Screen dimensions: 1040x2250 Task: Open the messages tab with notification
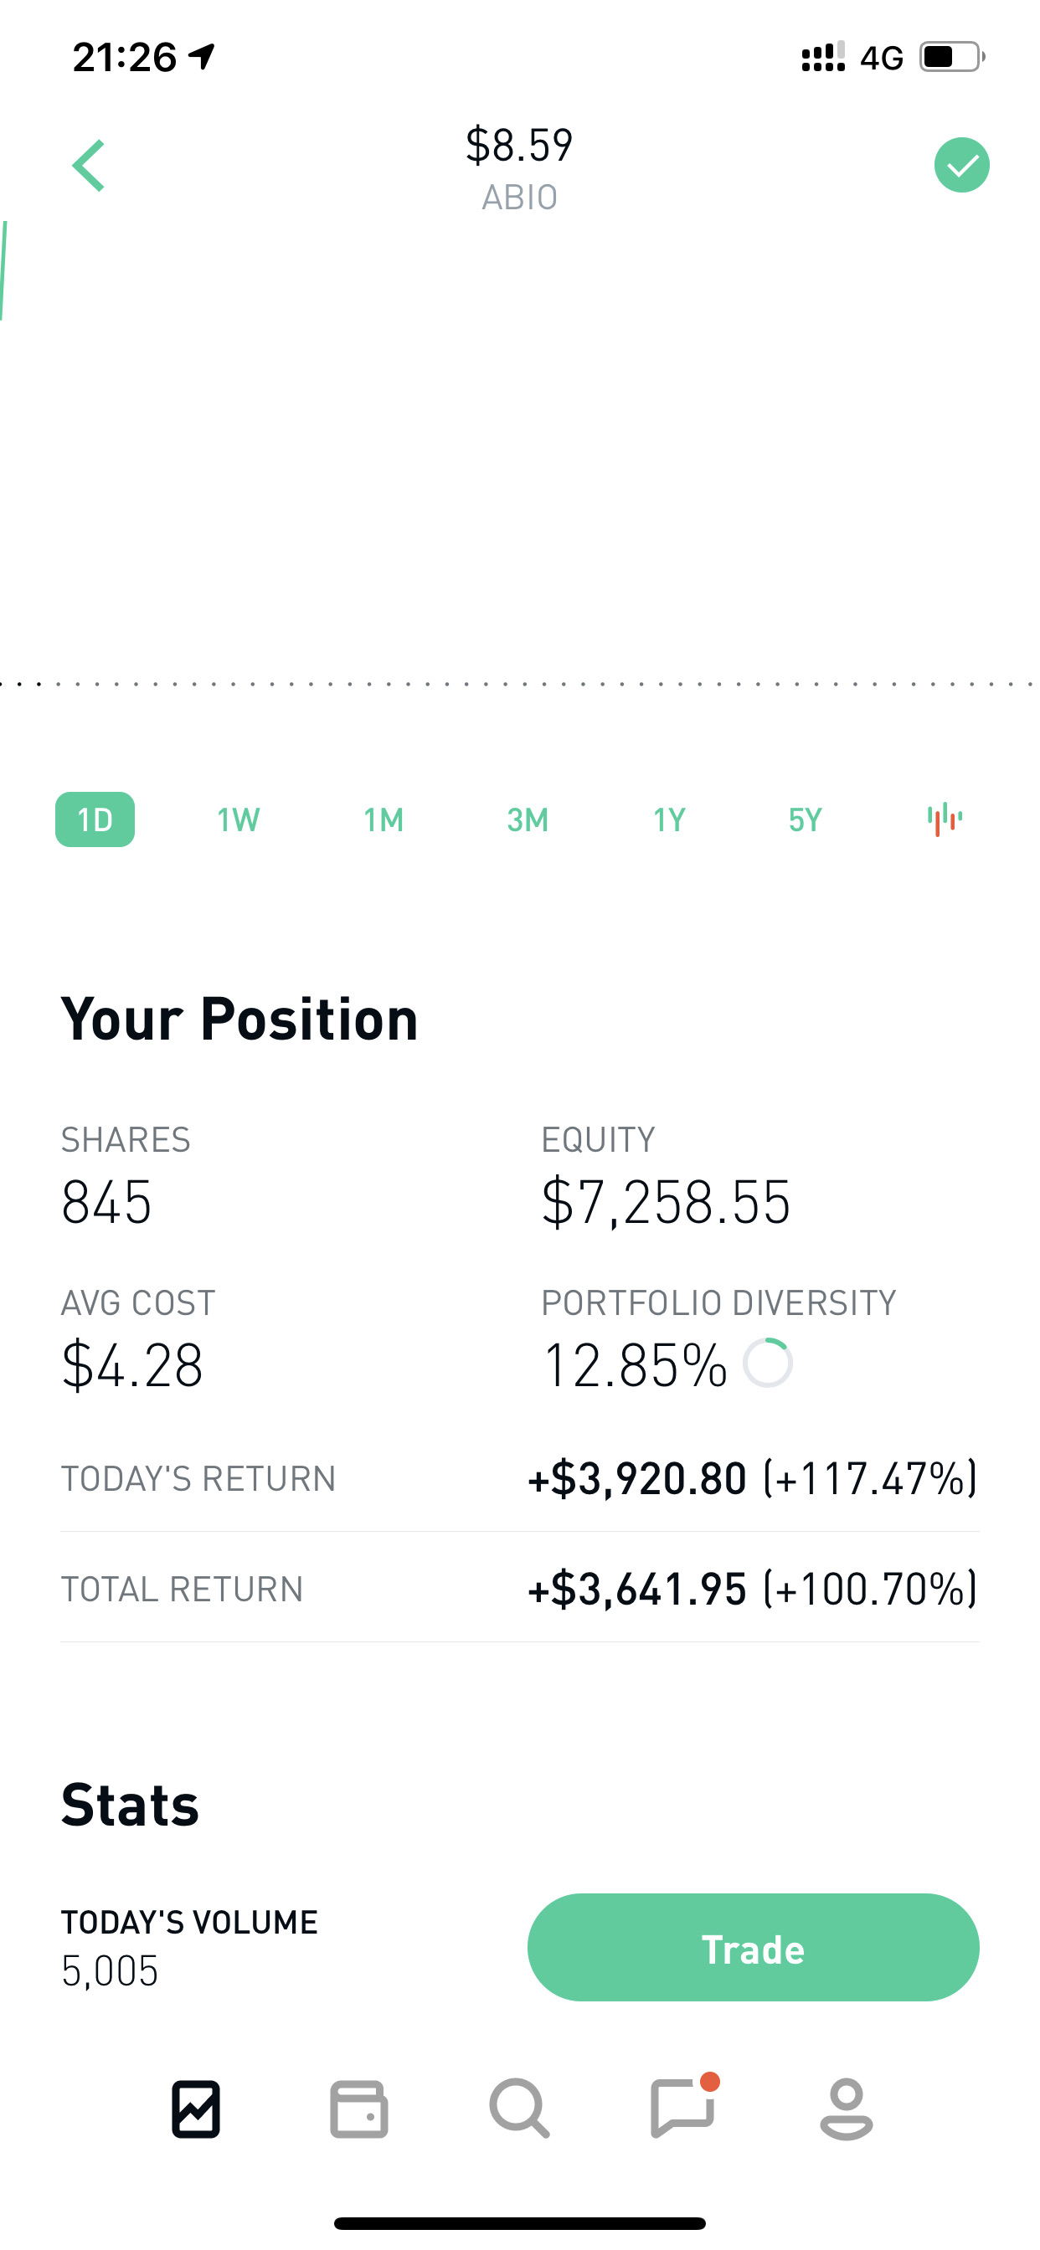pos(682,2109)
